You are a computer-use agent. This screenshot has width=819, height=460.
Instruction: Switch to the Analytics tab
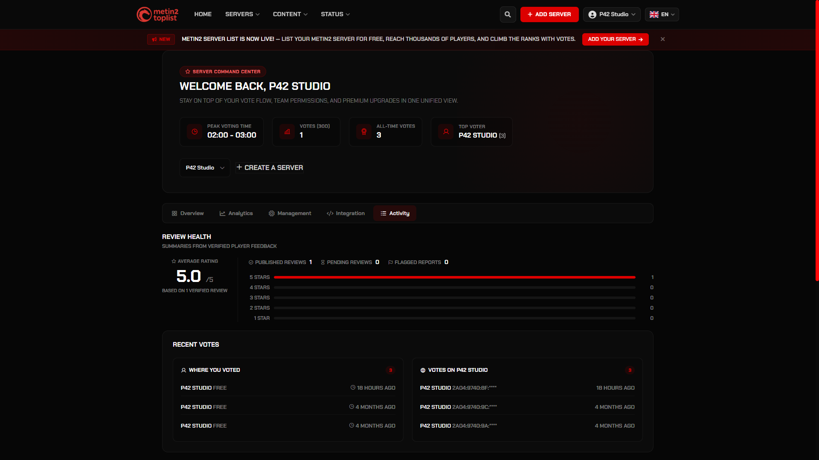[x=236, y=213]
